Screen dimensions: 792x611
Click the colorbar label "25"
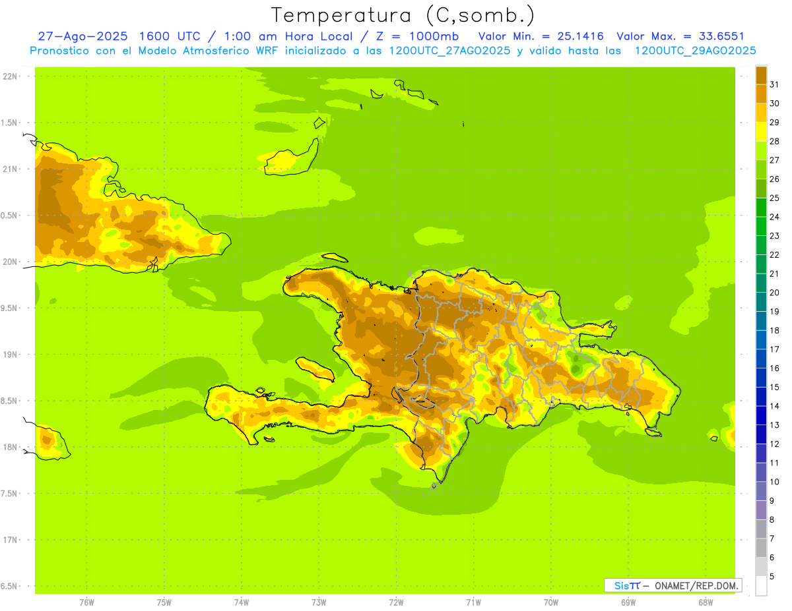point(775,198)
